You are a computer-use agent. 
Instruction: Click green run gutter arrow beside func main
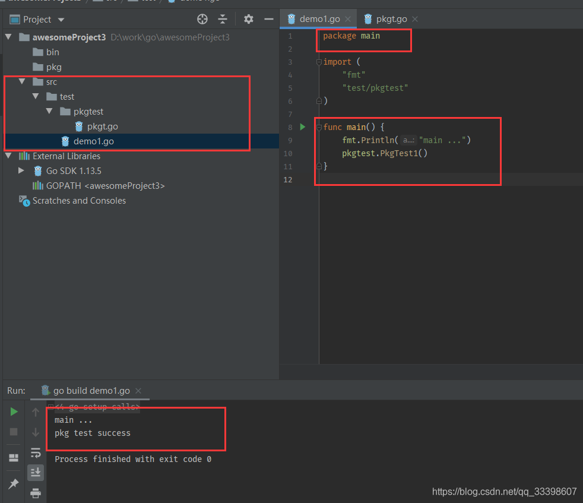coord(303,127)
